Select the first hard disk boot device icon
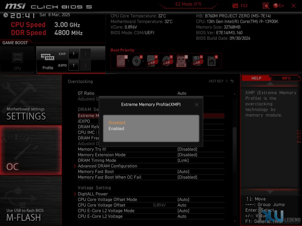The height and width of the screenshot is (226, 302). pyautogui.click(x=122, y=61)
